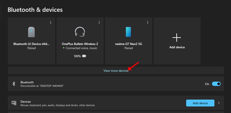The height and width of the screenshot is (113, 231).
Task: Open more options for realme GT Neo2 5G
Action: pyautogui.click(x=148, y=22)
